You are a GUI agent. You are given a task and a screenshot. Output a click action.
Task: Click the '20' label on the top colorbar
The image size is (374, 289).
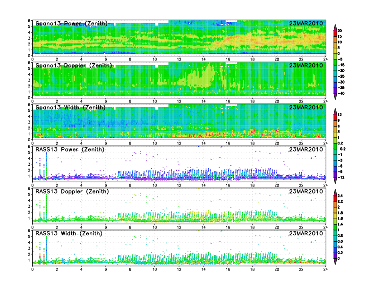pyautogui.click(x=340, y=31)
